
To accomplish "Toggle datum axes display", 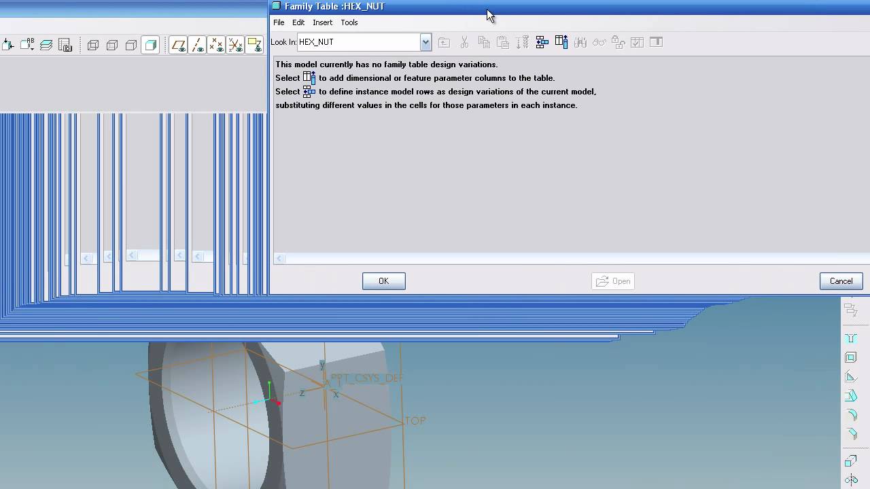I will (x=197, y=45).
